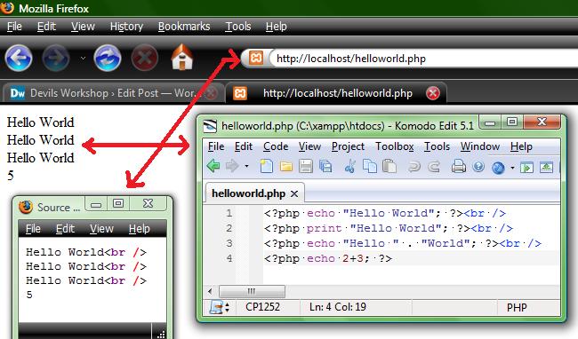Open the Firefox View menu
Image resolution: width=578 pixels, height=339 pixels.
(x=83, y=27)
